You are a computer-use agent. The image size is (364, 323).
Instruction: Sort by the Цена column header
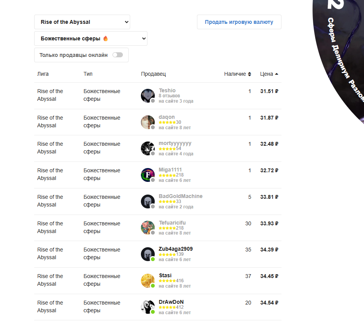point(269,74)
